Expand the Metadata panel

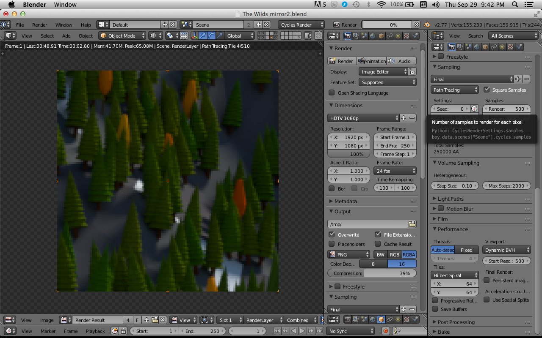346,201
